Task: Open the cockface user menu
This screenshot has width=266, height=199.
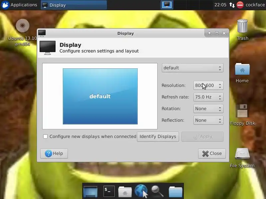Action: 255,5
